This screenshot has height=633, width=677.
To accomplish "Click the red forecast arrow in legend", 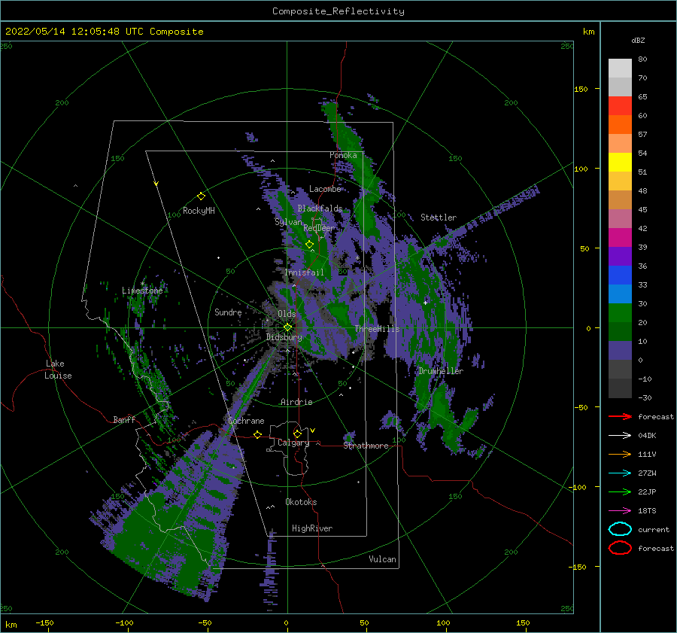I will click(620, 416).
